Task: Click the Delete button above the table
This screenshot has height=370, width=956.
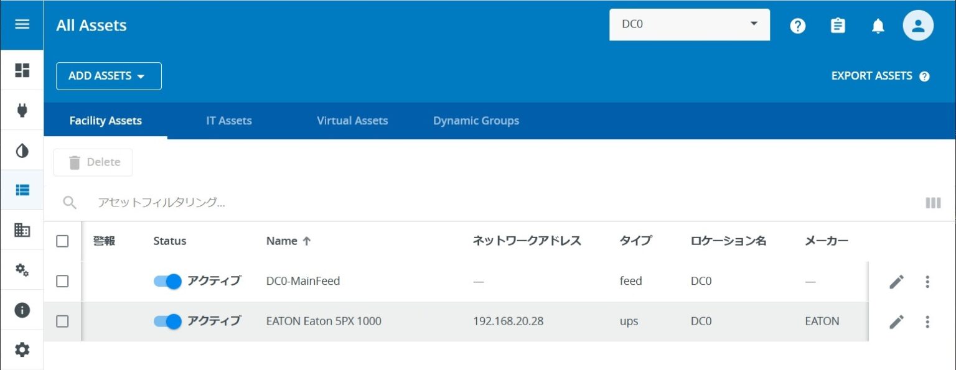Action: (x=93, y=162)
